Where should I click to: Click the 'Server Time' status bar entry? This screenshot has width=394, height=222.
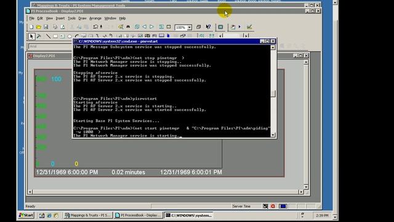coord(241,206)
